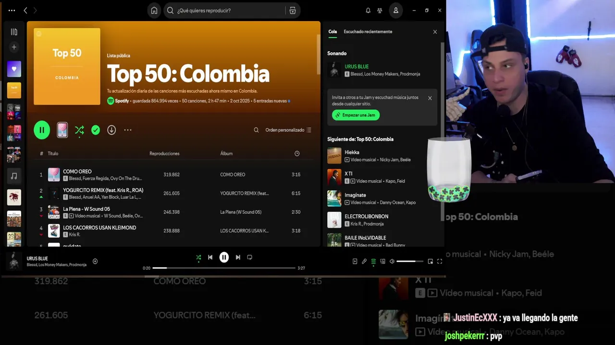This screenshot has width=615, height=345.
Task: Adjust the volume slider
Action: pyautogui.click(x=410, y=261)
